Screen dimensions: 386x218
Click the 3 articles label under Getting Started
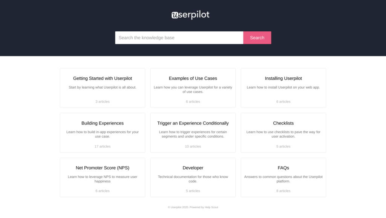[x=102, y=101]
